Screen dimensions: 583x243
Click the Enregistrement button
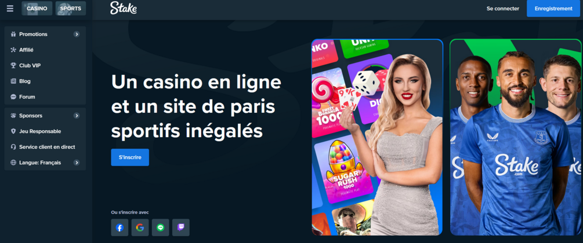553,9
